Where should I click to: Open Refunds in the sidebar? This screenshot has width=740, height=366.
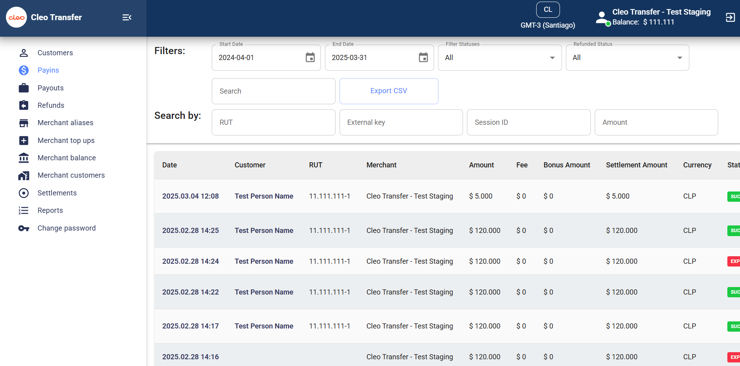51,105
